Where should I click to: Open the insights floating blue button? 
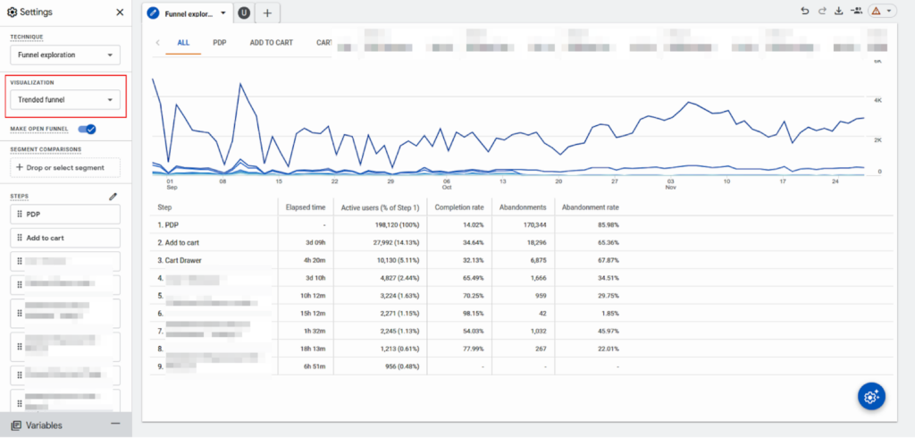tap(871, 397)
